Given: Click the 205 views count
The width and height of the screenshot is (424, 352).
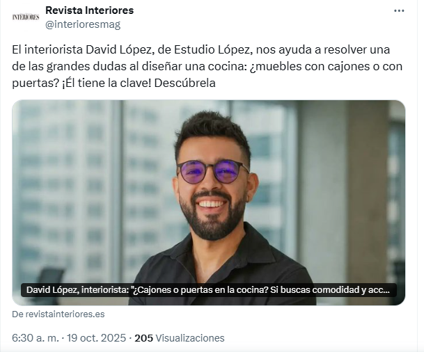Looking at the screenshot, I should coord(144,338).
